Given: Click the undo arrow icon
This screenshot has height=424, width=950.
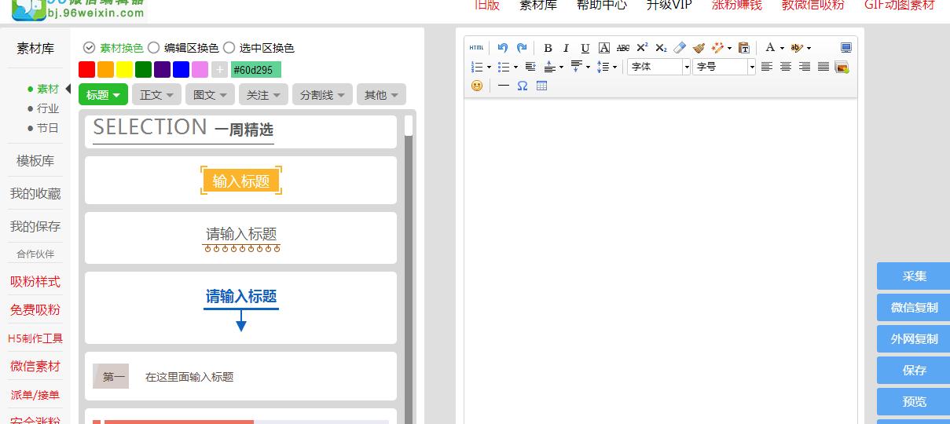Looking at the screenshot, I should [503, 48].
